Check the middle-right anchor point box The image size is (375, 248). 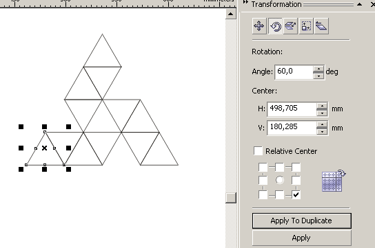pyautogui.click(x=296, y=181)
